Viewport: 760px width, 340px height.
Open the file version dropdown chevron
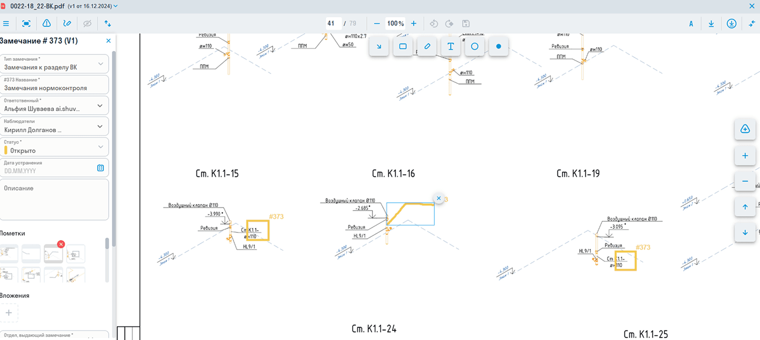coord(116,6)
